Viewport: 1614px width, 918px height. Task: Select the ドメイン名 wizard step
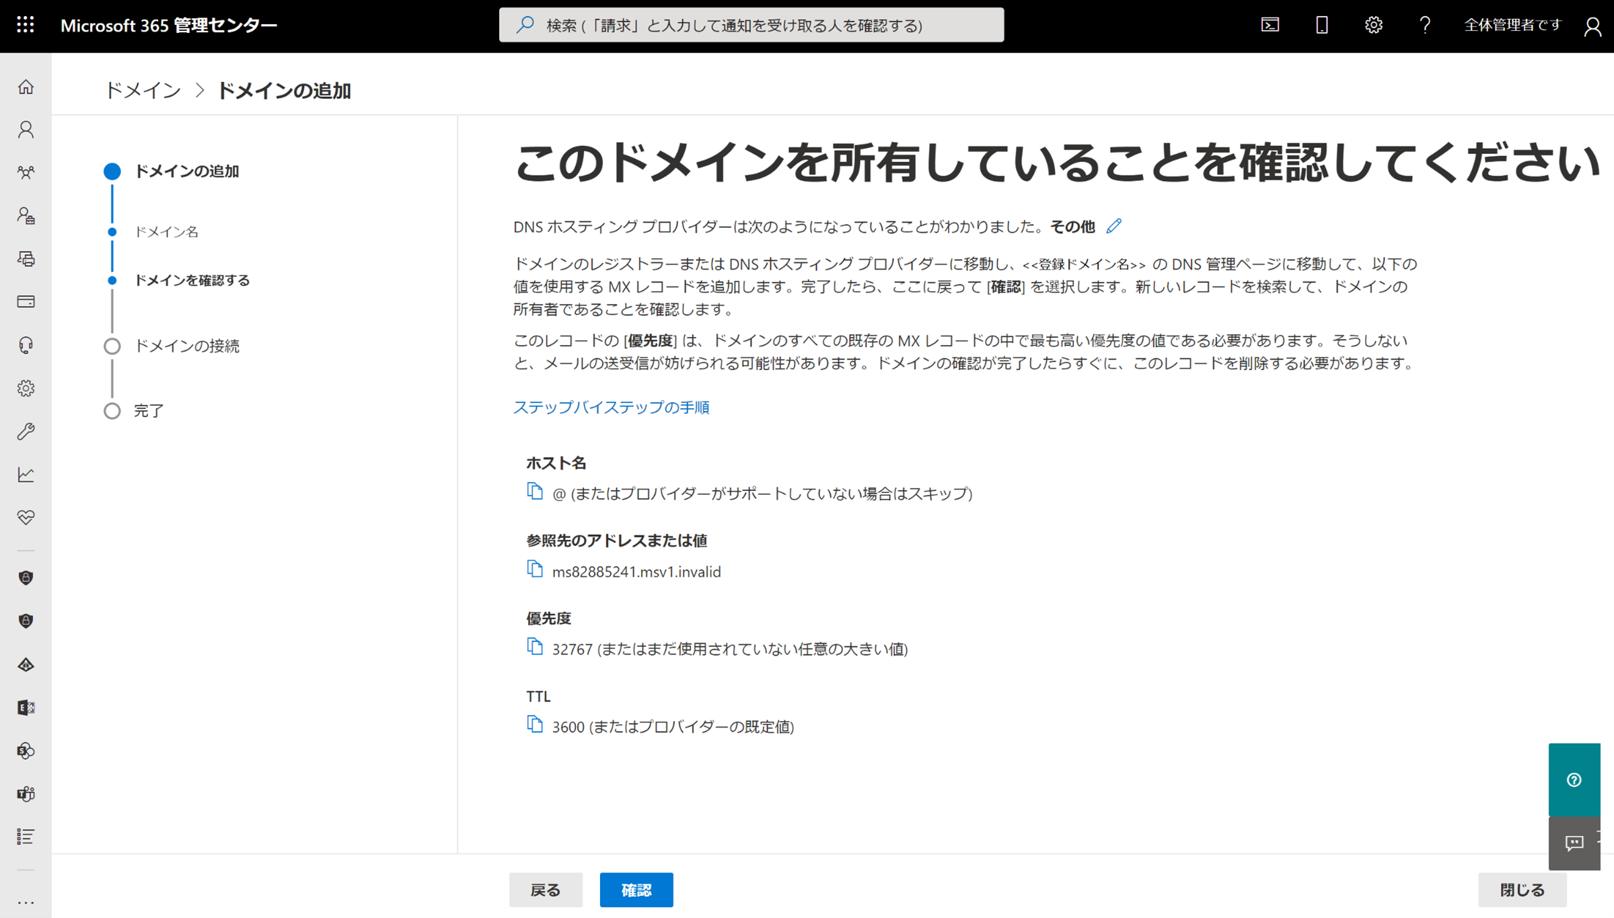pyautogui.click(x=166, y=231)
